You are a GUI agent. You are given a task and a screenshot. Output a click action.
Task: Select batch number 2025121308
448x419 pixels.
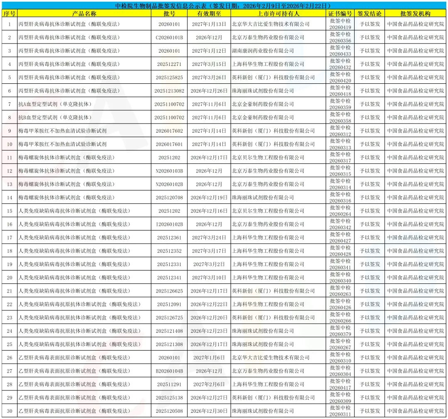point(169,344)
